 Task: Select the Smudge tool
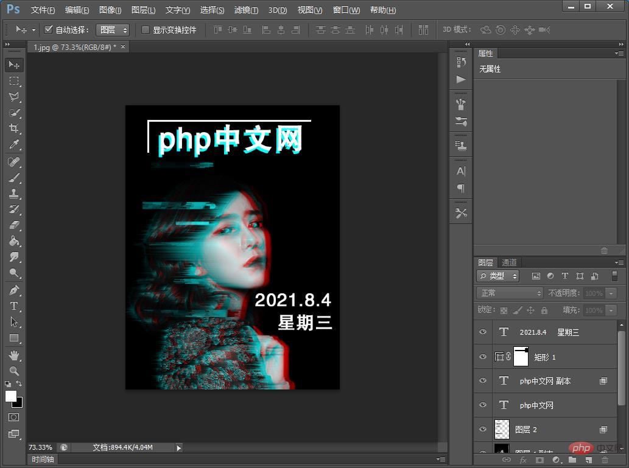14,257
